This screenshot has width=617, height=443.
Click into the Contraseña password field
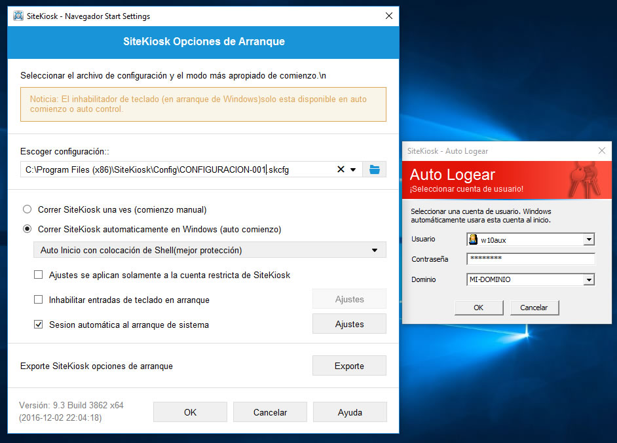(531, 259)
